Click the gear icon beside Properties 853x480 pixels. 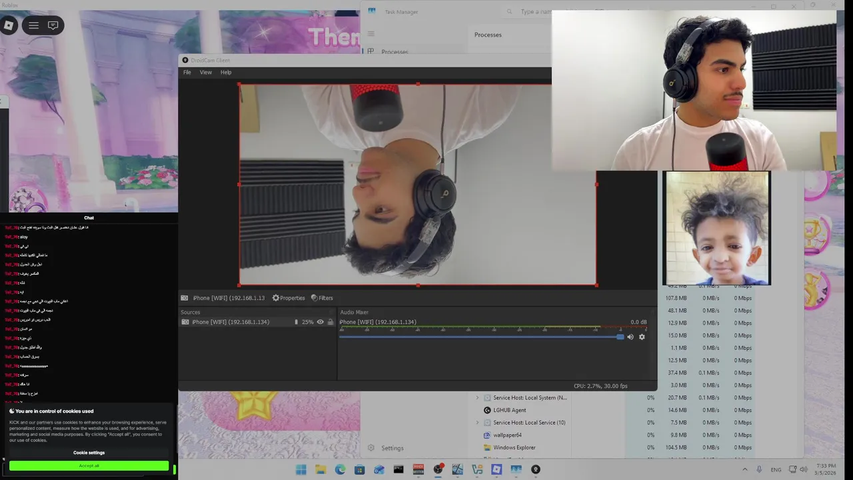276,298
